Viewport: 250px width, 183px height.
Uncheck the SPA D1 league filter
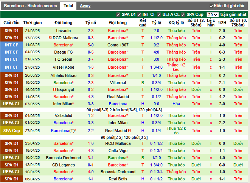pos(118,15)
